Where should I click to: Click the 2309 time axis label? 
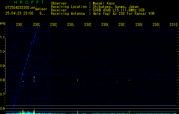tap(156, 25)
